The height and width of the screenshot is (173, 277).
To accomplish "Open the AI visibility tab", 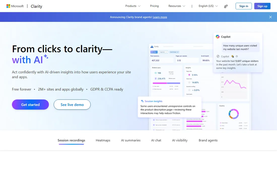I will 180,140.
